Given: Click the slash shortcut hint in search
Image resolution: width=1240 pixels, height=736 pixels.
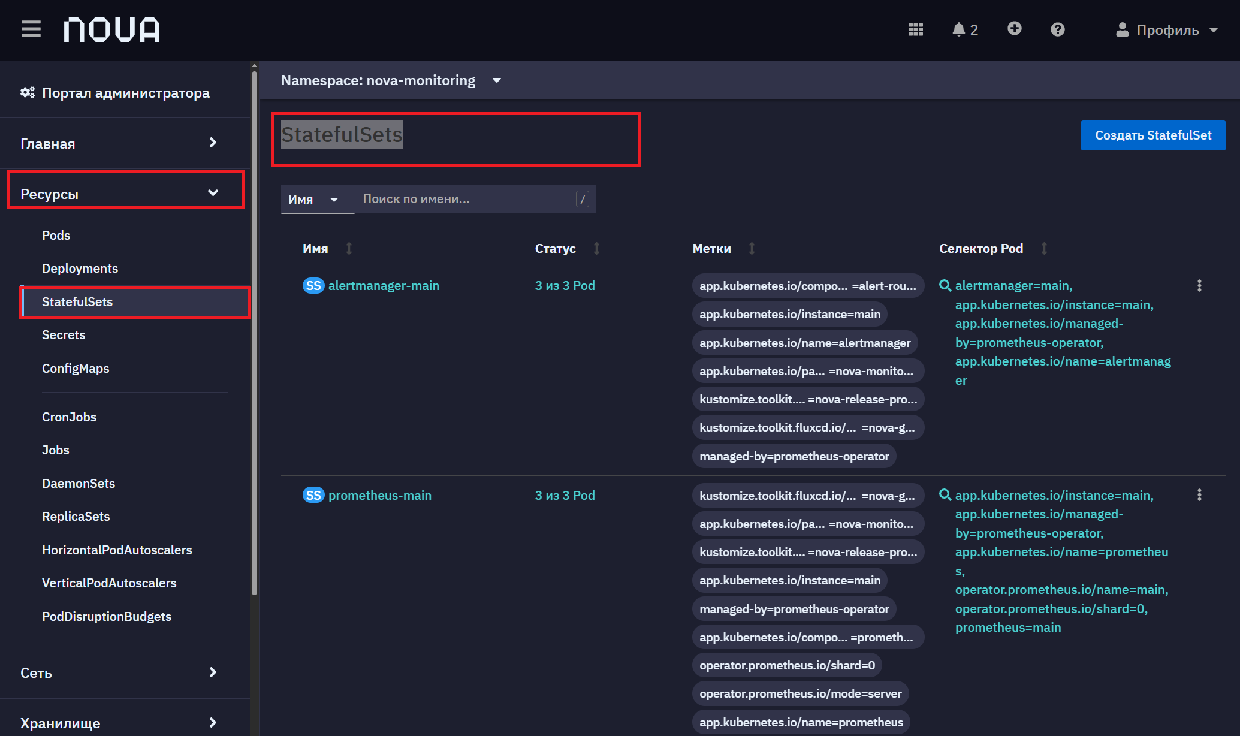Looking at the screenshot, I should tap(583, 199).
